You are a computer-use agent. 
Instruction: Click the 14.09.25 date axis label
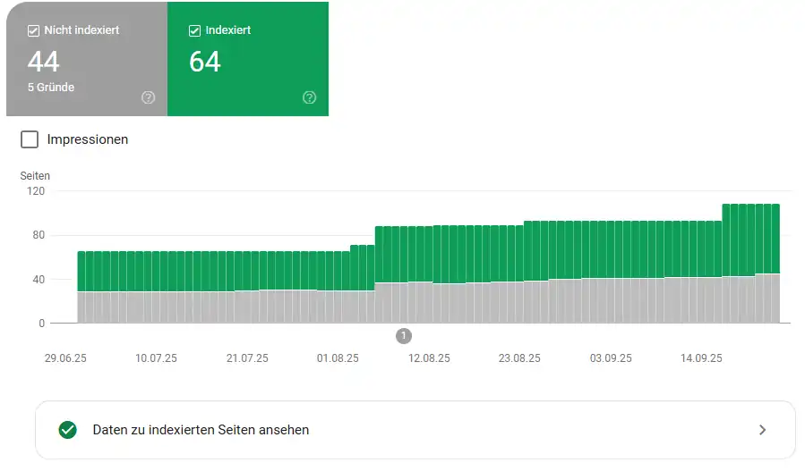(x=701, y=358)
